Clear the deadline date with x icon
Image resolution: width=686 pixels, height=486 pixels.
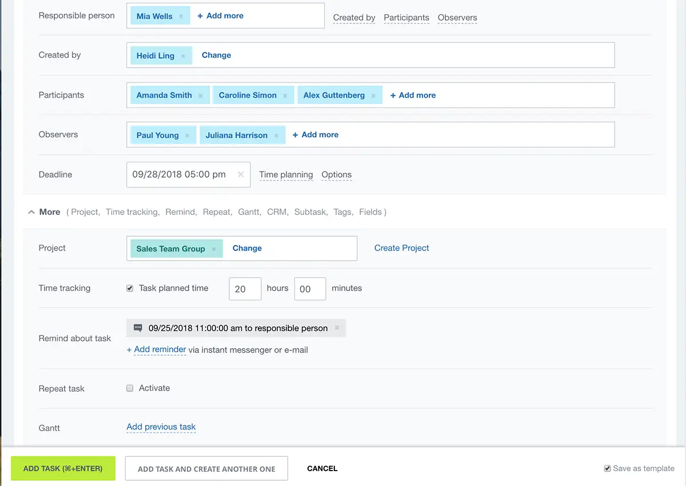(241, 174)
